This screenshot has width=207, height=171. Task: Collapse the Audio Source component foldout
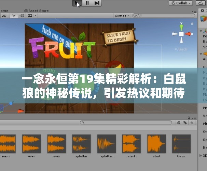click(201, 54)
